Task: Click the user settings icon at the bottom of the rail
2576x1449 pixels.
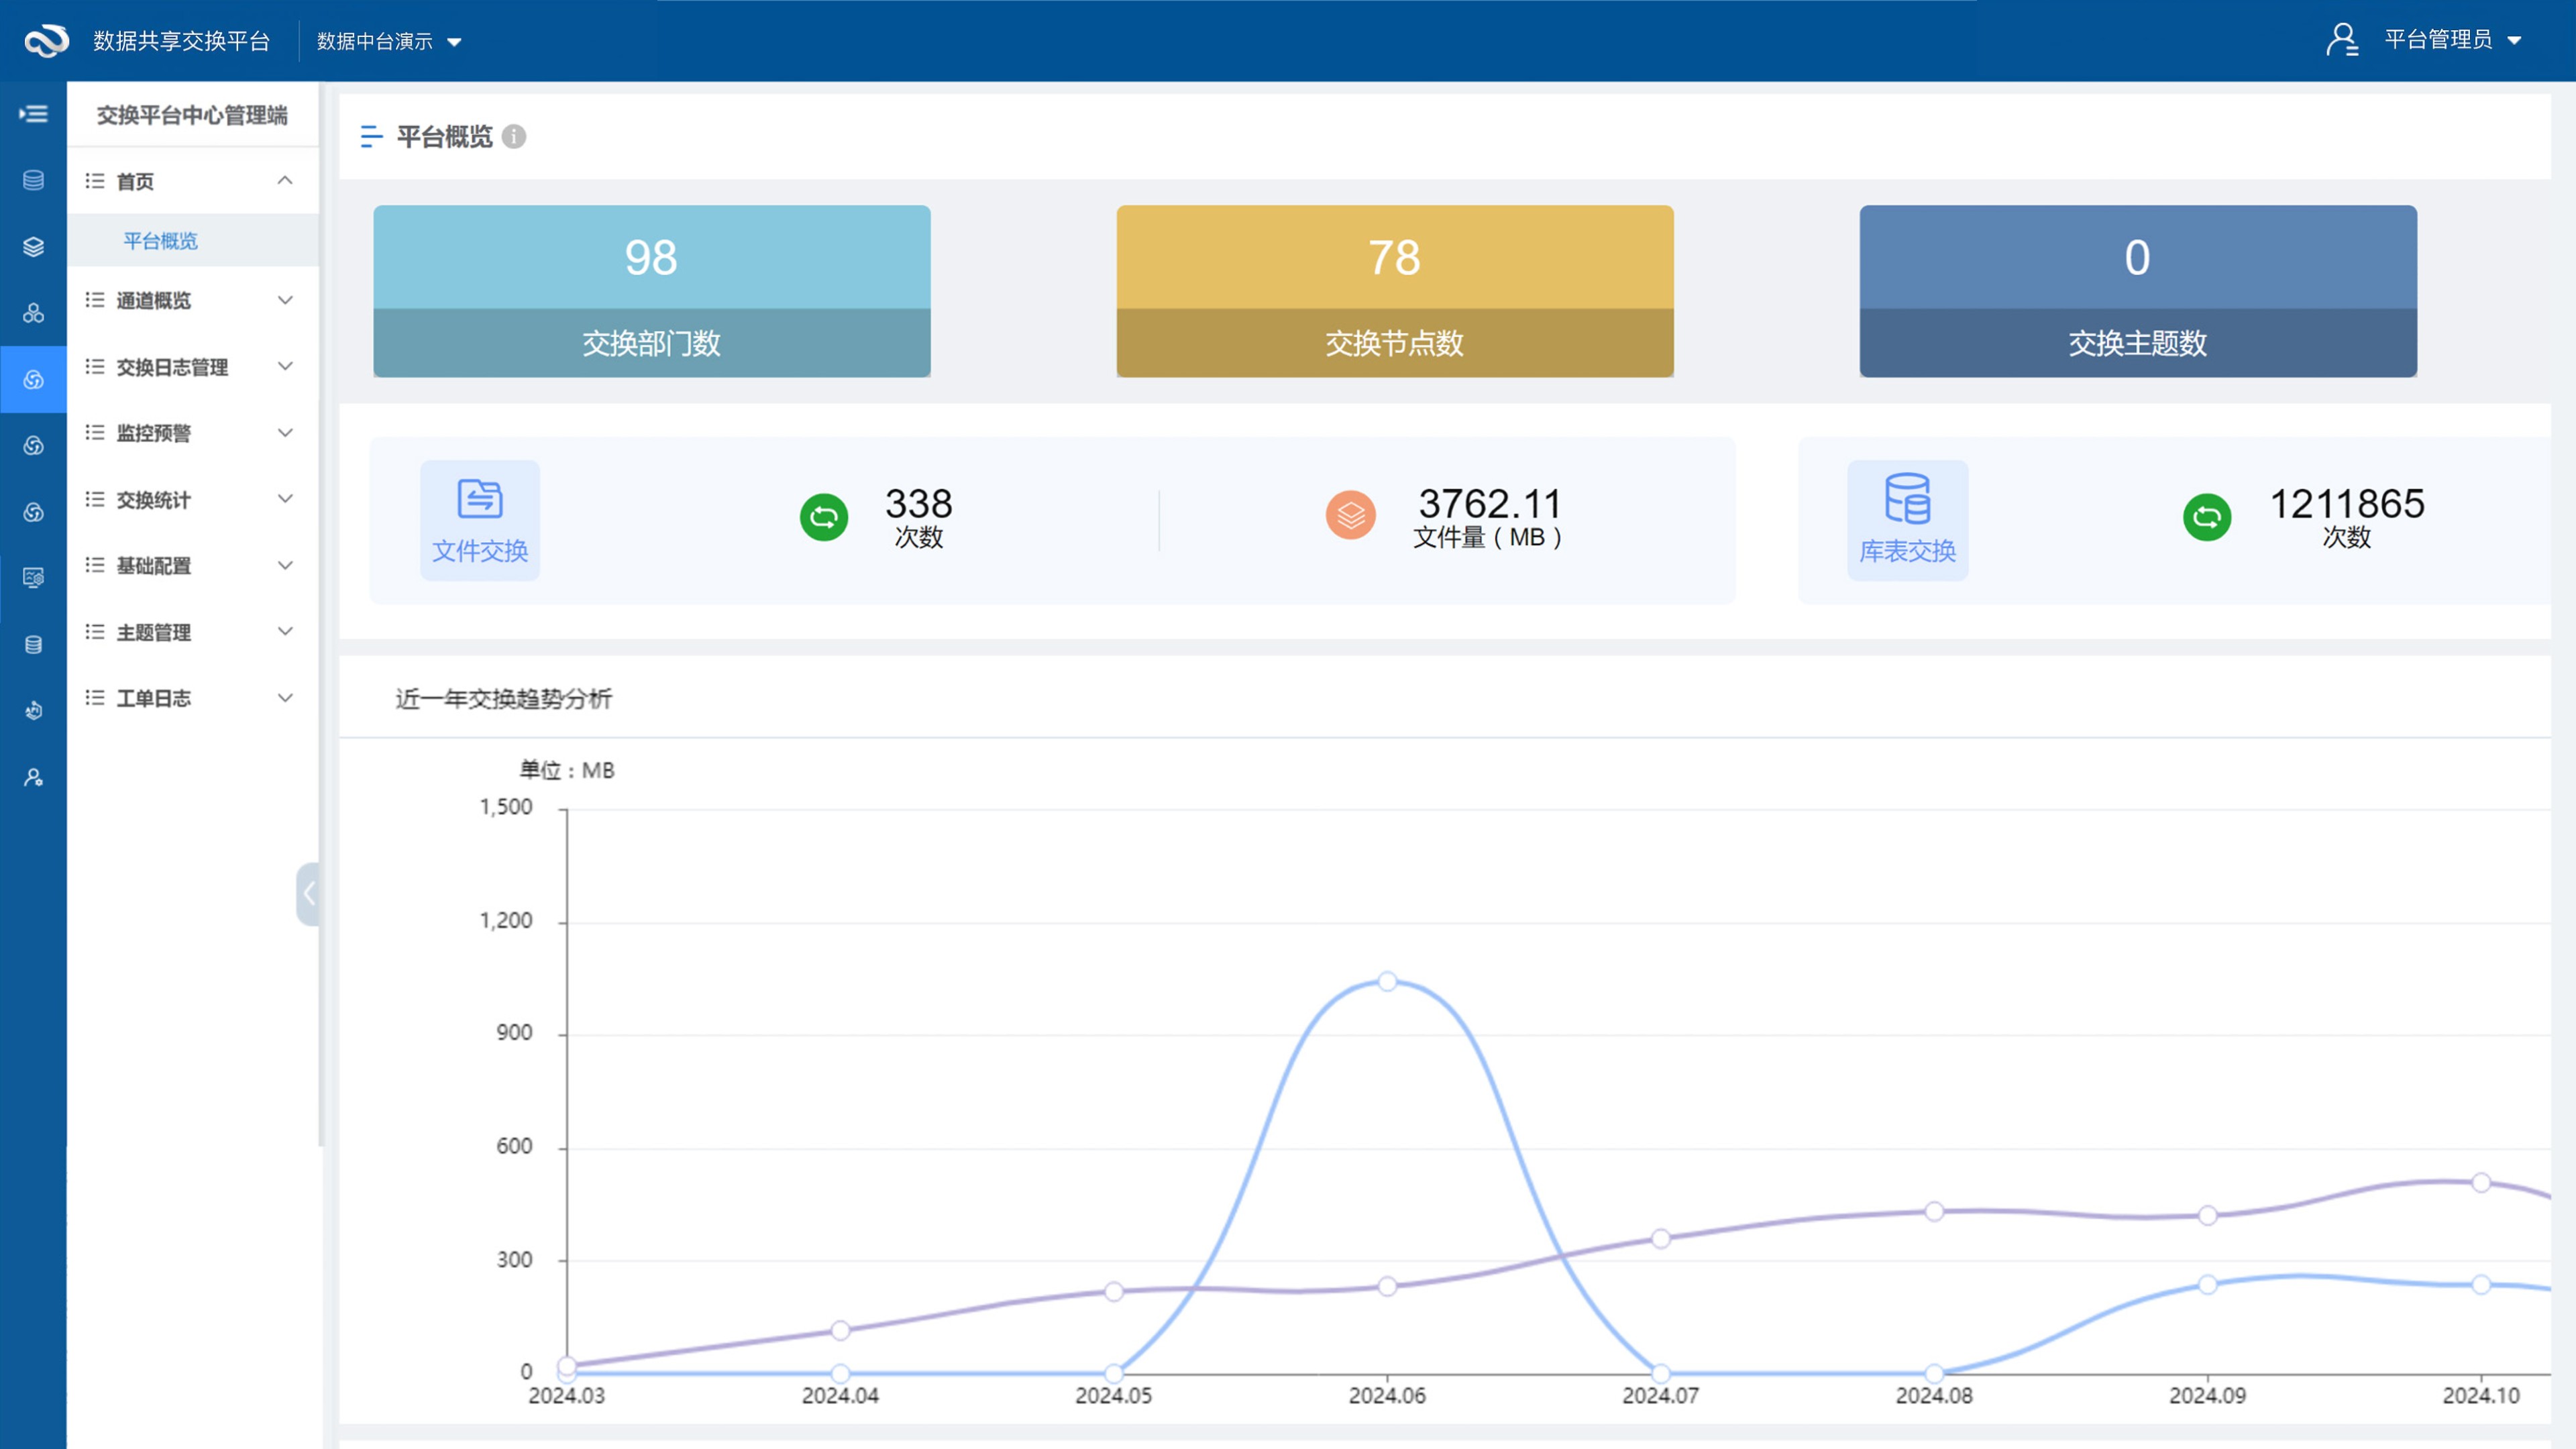Action: (33, 777)
